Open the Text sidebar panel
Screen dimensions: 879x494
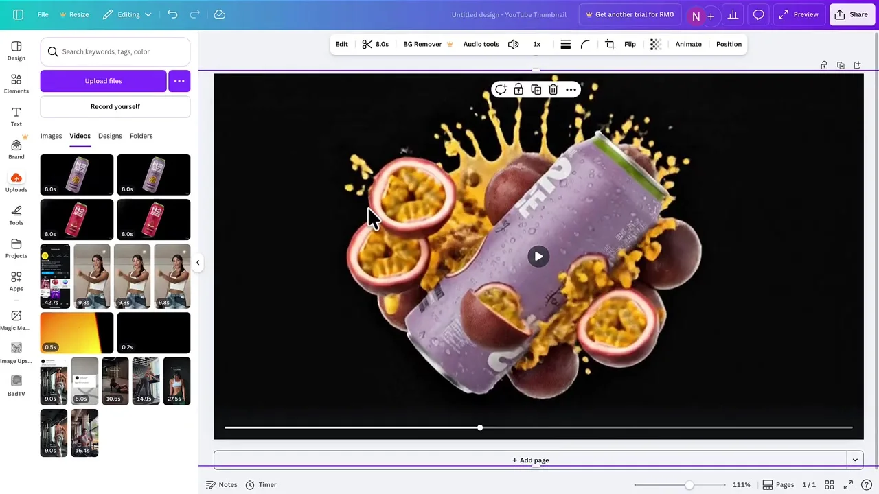pos(16,116)
